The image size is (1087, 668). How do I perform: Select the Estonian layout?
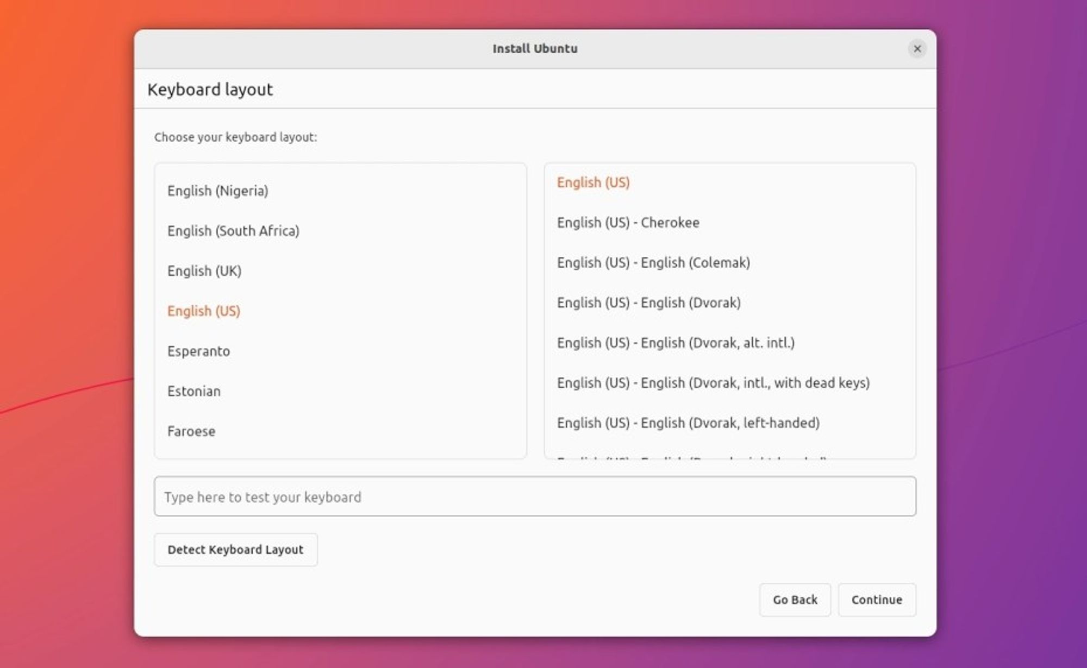(193, 390)
